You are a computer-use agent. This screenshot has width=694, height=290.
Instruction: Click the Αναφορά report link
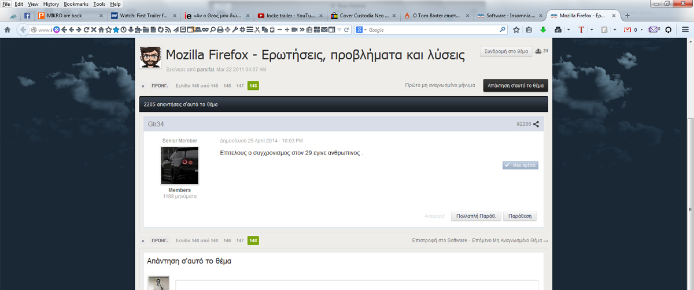point(434,217)
